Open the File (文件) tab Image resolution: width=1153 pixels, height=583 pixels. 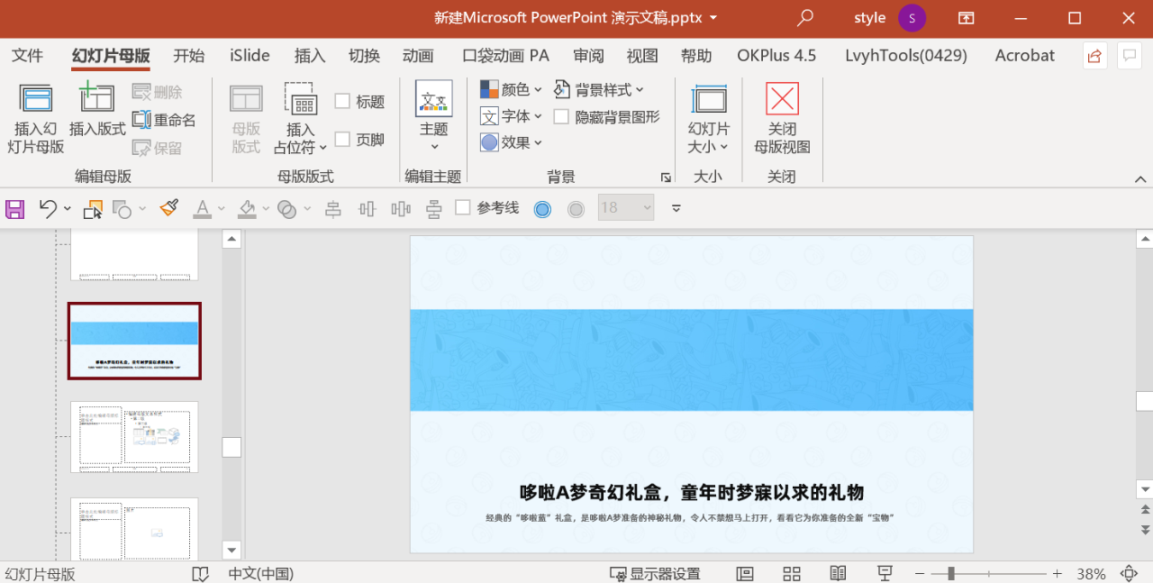[x=27, y=56]
